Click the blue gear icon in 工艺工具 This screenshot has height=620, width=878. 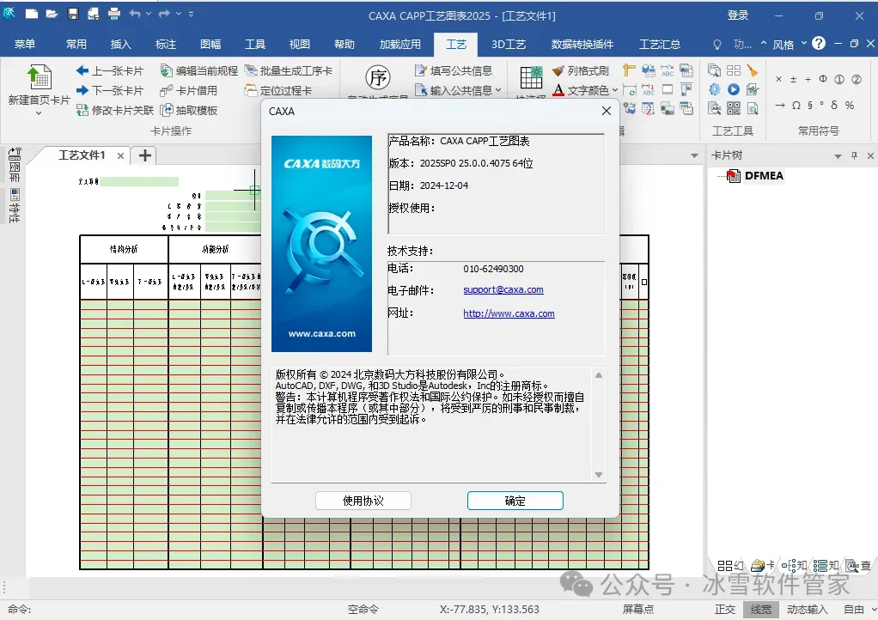pyautogui.click(x=715, y=89)
